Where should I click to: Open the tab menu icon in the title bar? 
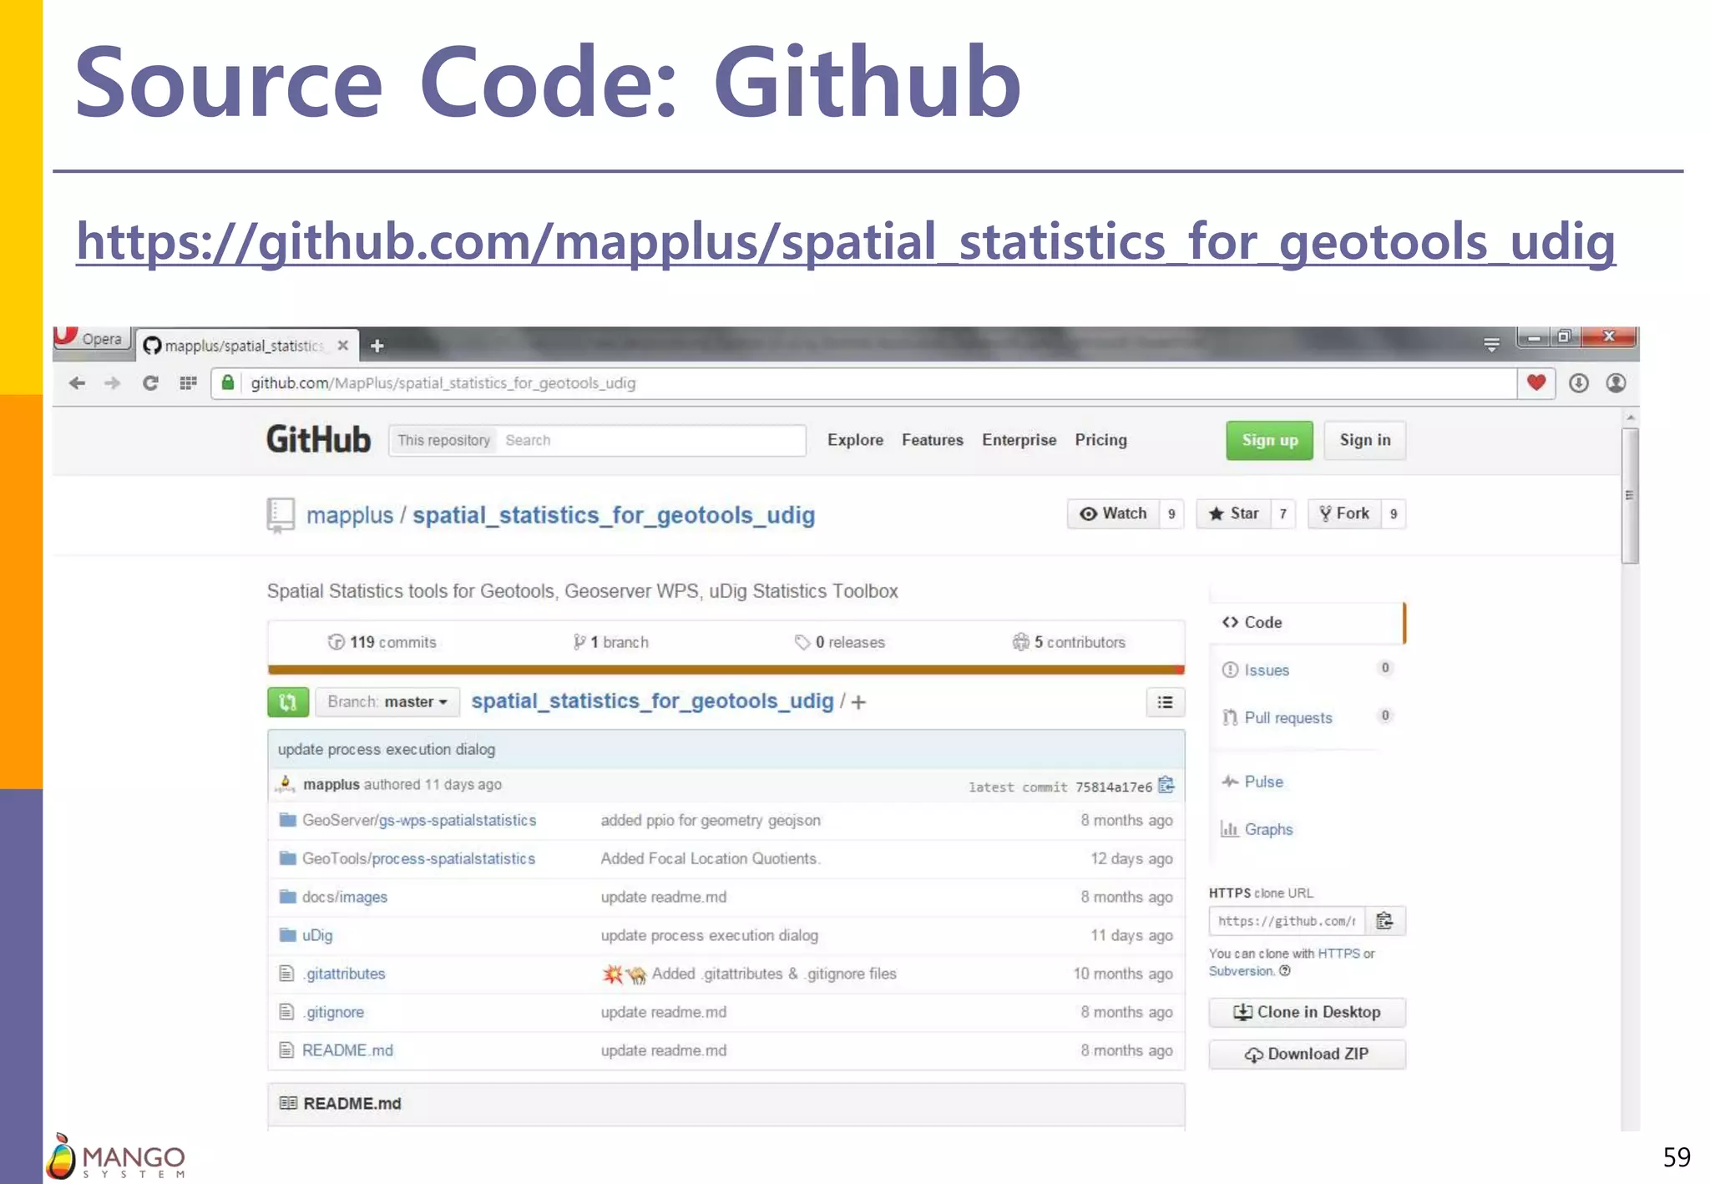pyautogui.click(x=1491, y=344)
